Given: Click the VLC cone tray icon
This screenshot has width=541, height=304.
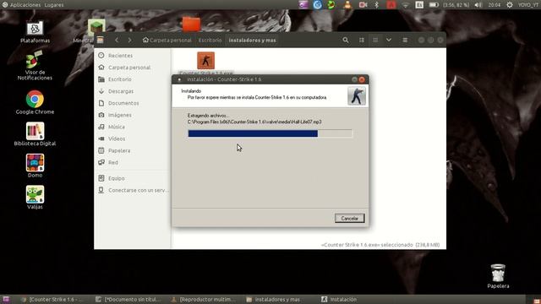Looking at the screenshot, I should [347, 4].
